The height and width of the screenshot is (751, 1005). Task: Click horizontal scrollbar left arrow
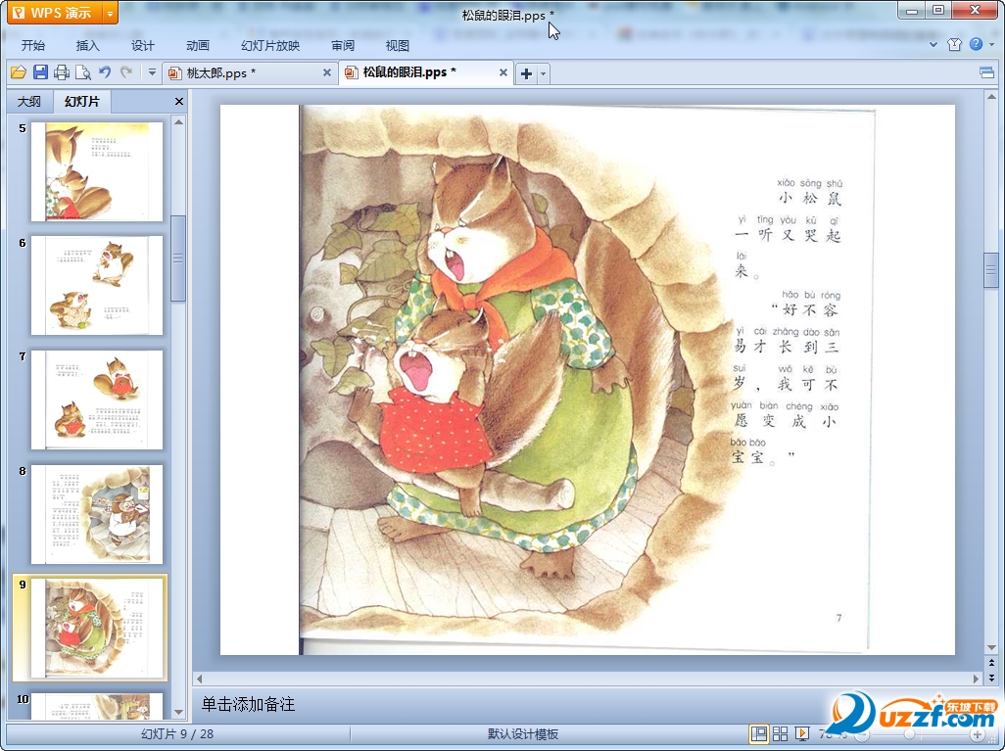click(x=199, y=678)
